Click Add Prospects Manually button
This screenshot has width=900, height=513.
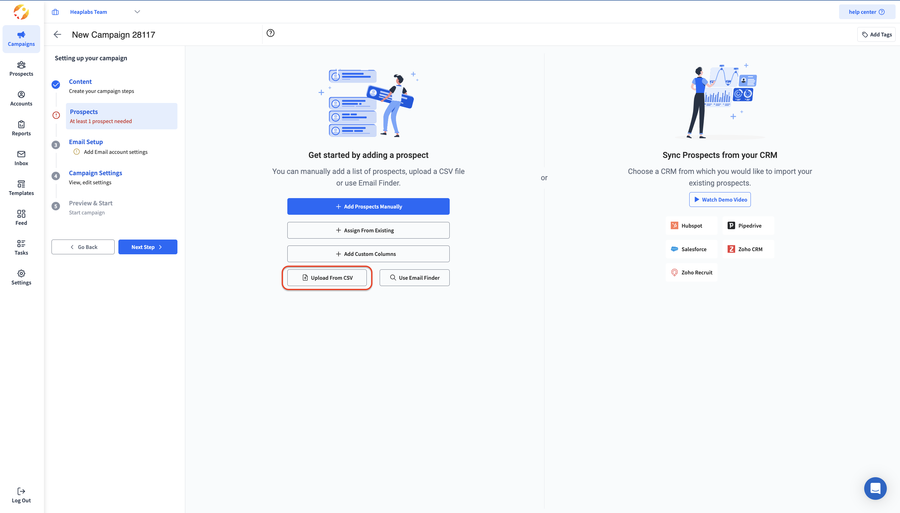368,207
